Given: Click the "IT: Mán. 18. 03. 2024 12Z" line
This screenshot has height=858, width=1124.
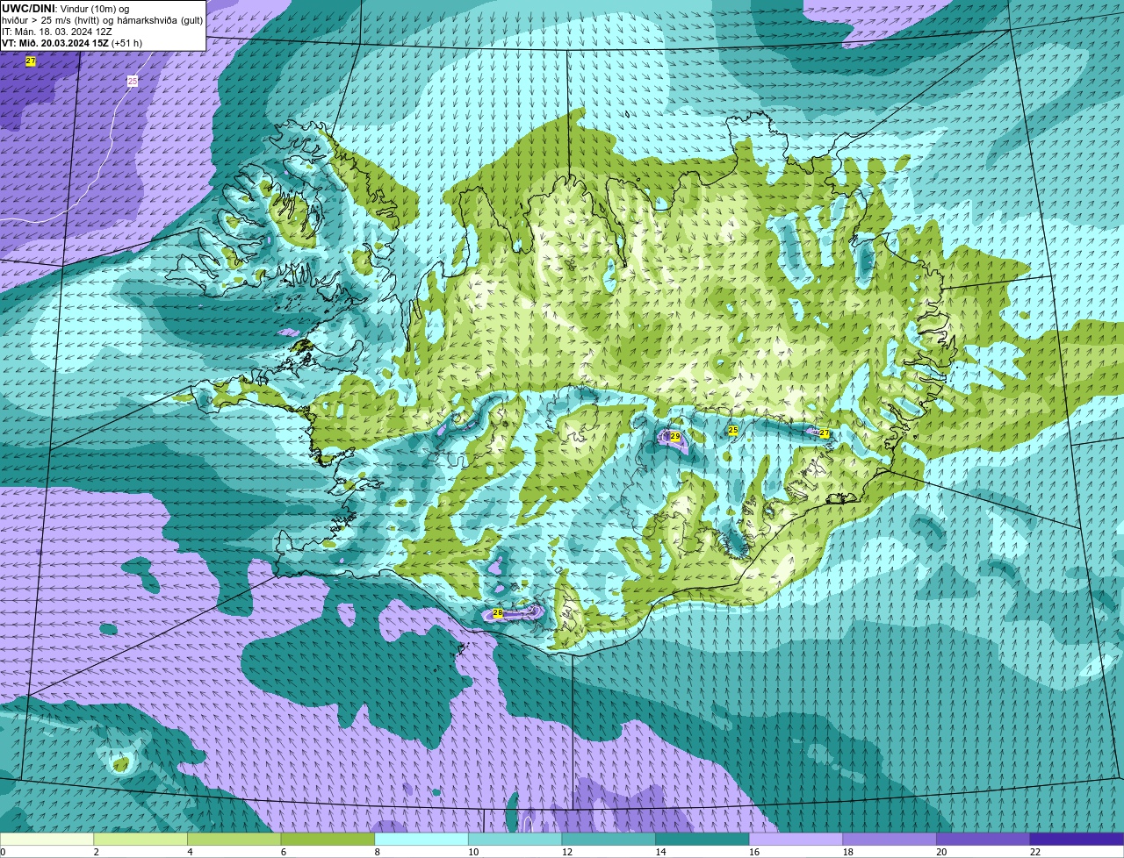Looking at the screenshot, I should (x=57, y=32).
